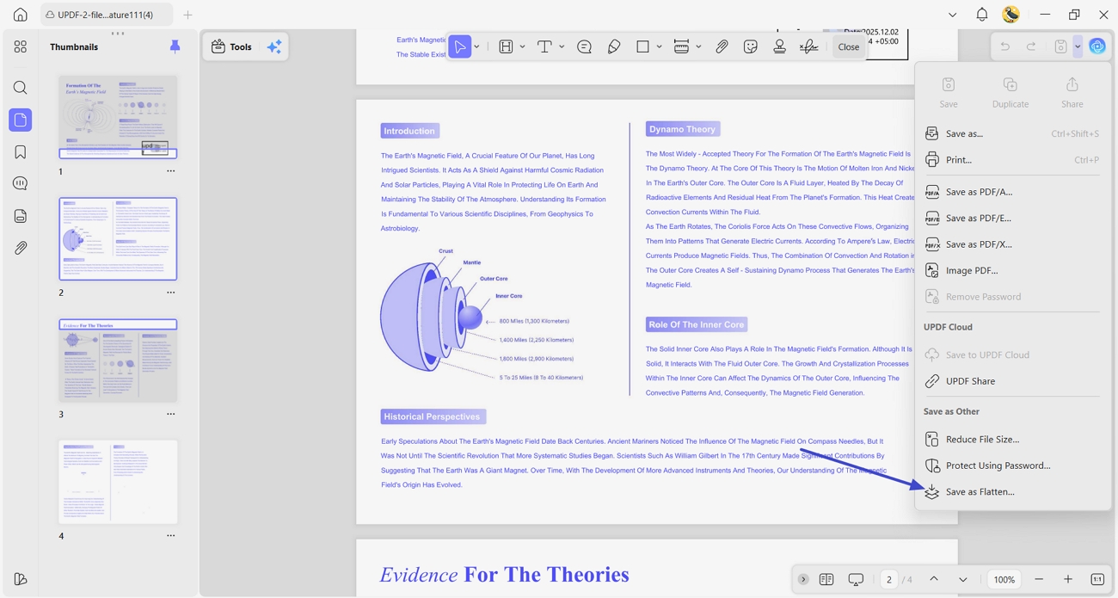Expand the Text tool dropdown arrow

click(x=562, y=46)
